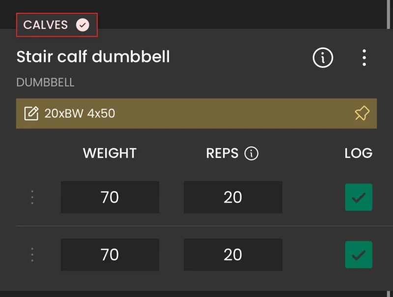Tap the DUMBBELL equipment label
393x297 pixels.
click(x=45, y=82)
